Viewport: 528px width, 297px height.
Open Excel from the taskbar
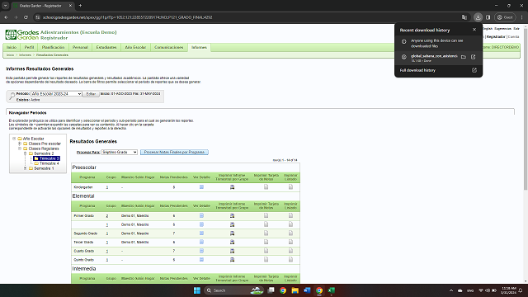pos(332,290)
